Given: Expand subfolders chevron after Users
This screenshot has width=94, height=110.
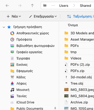Looking at the screenshot, I should 74,5.
